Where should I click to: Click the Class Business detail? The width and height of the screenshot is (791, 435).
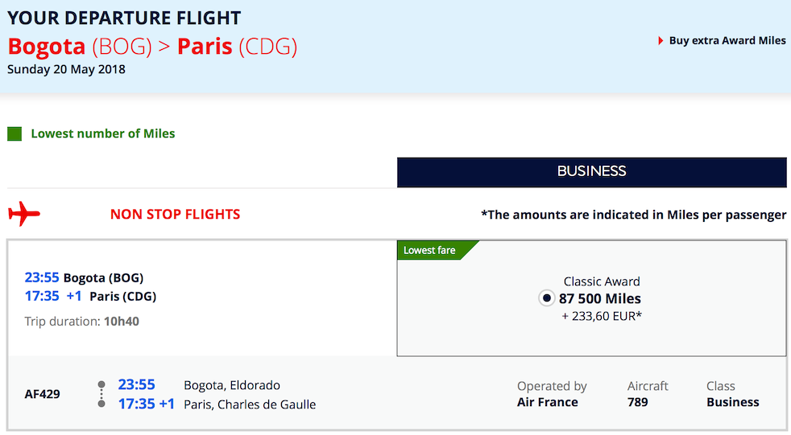click(732, 394)
